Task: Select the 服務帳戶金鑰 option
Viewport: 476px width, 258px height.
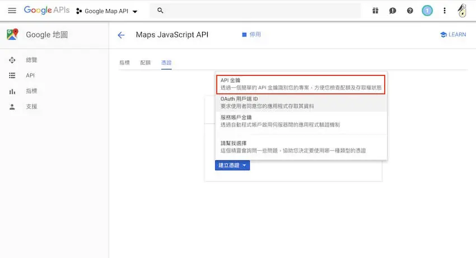Action: [x=301, y=121]
